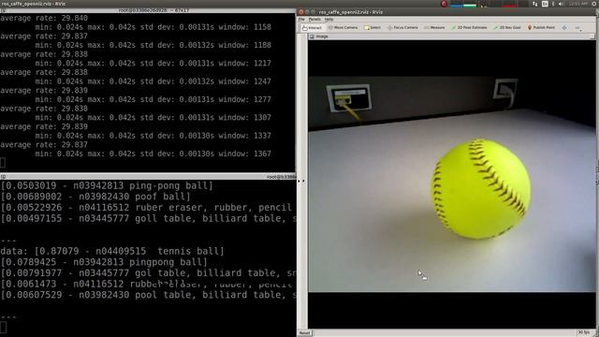Click the add-tool plus icon in toolbar
The image size is (599, 337).
pyautogui.click(x=564, y=27)
